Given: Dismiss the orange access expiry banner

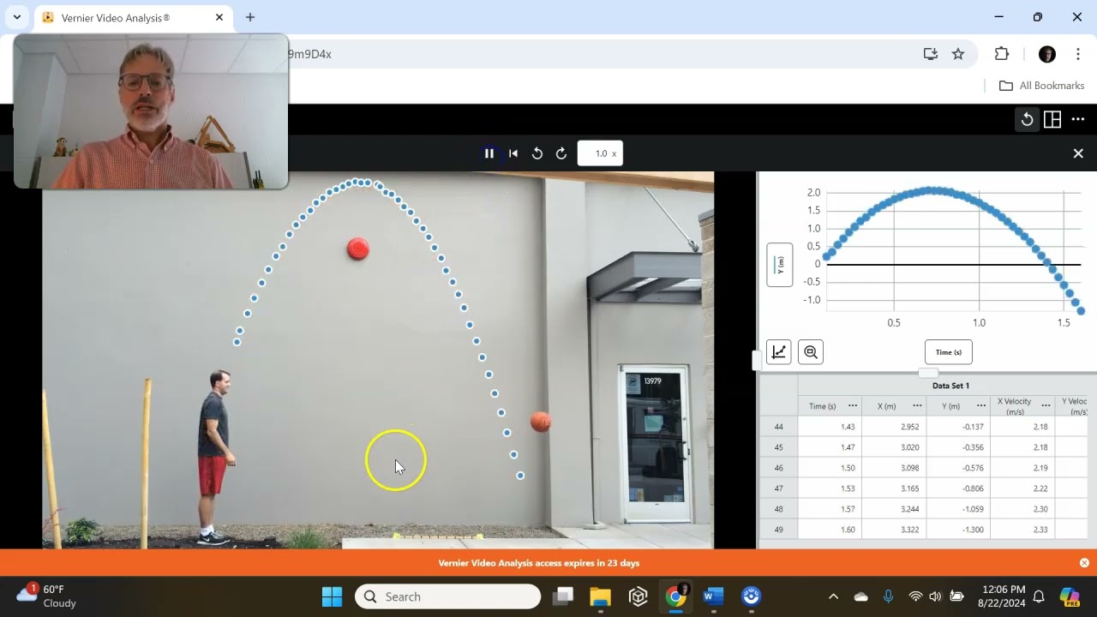Looking at the screenshot, I should pos(1084,563).
